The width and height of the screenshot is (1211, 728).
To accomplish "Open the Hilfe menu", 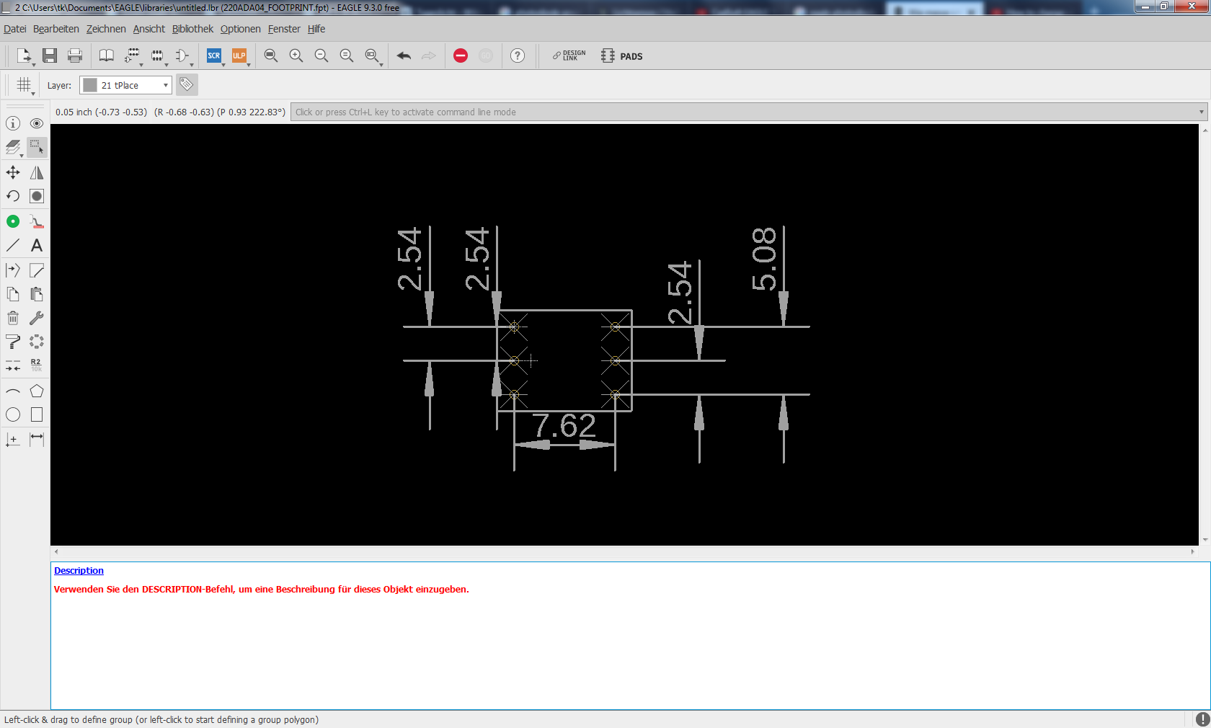I will coord(316,29).
